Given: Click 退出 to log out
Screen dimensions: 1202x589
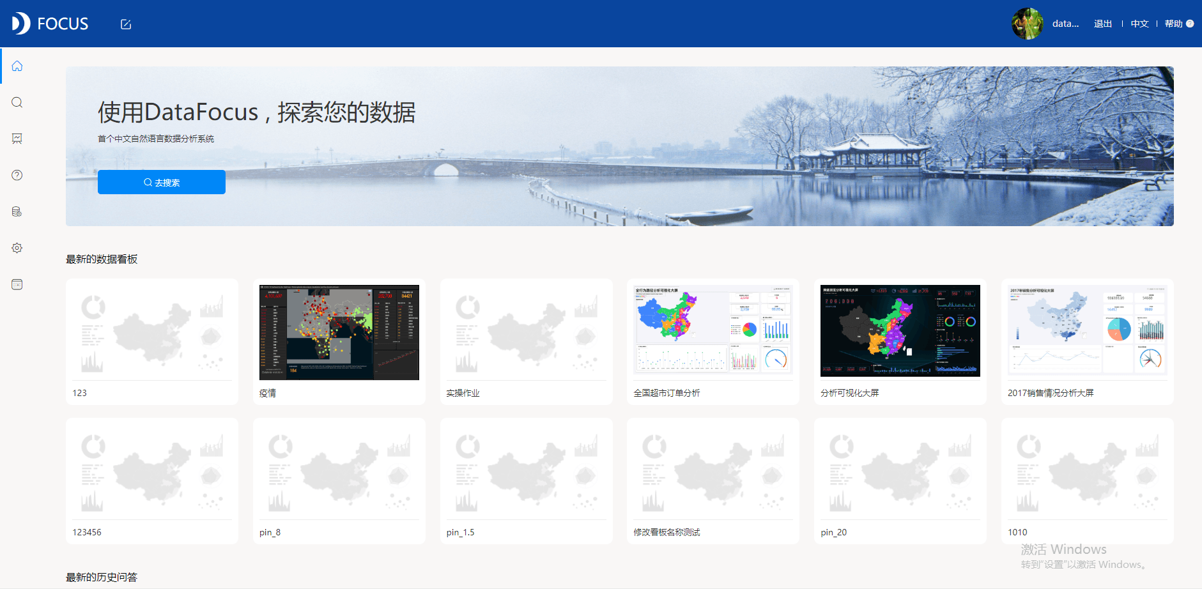Looking at the screenshot, I should point(1103,24).
